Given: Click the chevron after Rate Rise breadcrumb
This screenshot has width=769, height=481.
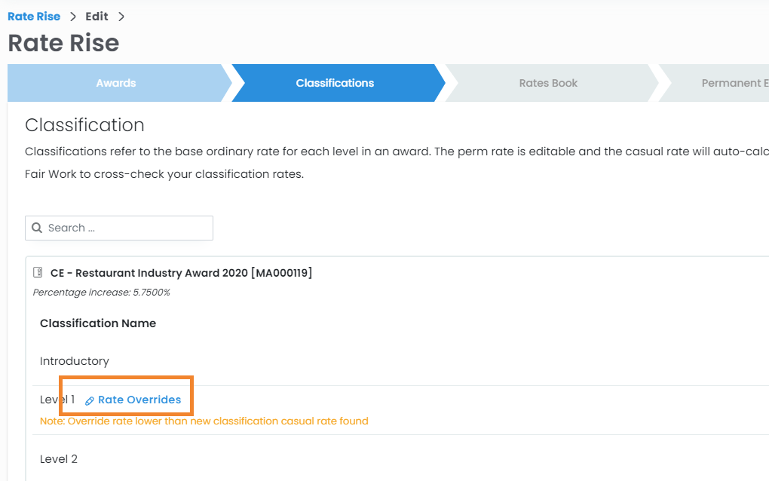Looking at the screenshot, I should (x=73, y=17).
